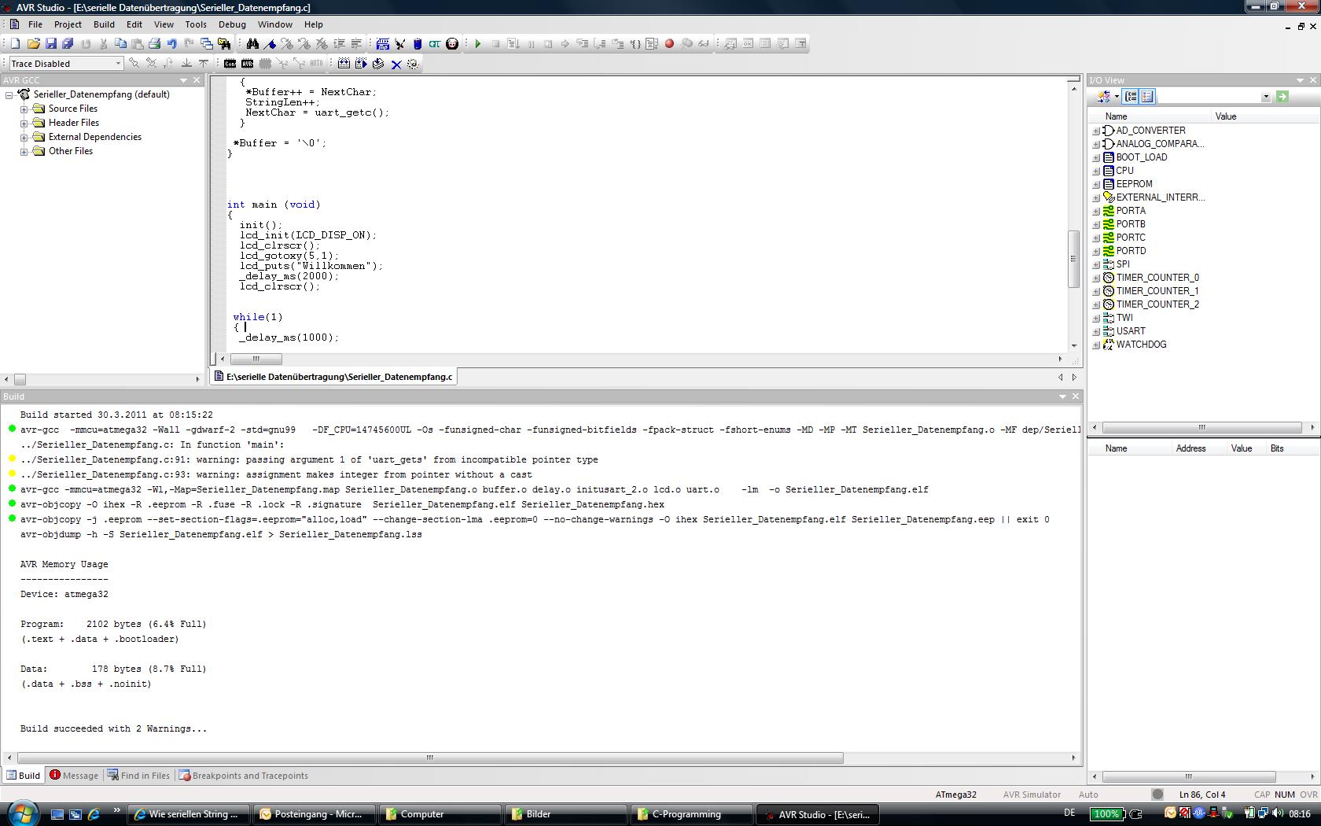Collapse the Serieller_Datenempfang project node
This screenshot has height=826, width=1321.
9,95
